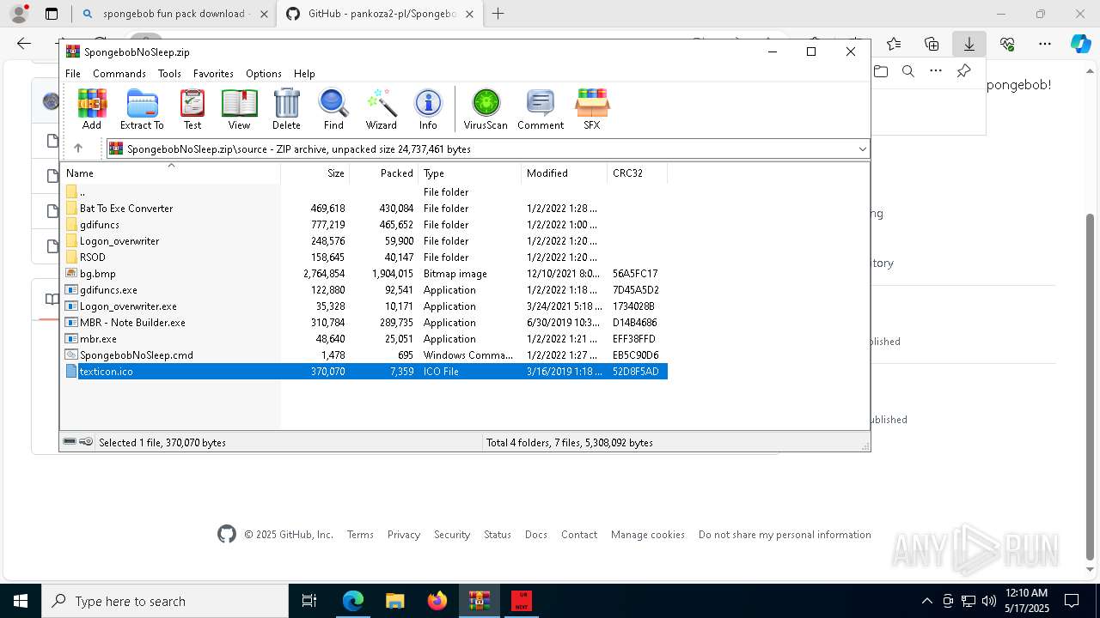Open the Commands menu
The width and height of the screenshot is (1100, 618).
coord(119,74)
